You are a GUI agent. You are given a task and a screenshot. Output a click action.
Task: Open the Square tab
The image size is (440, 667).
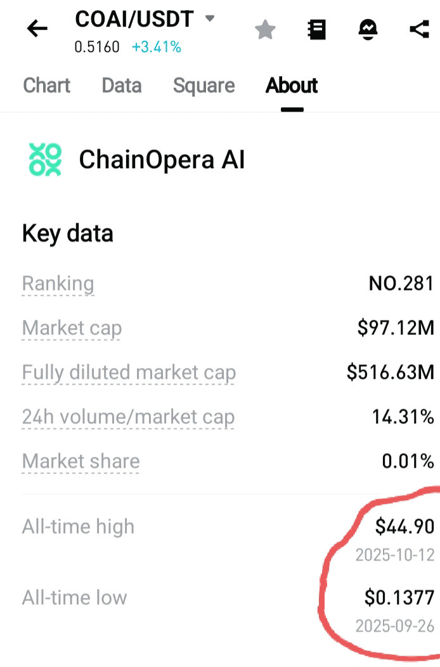(204, 86)
